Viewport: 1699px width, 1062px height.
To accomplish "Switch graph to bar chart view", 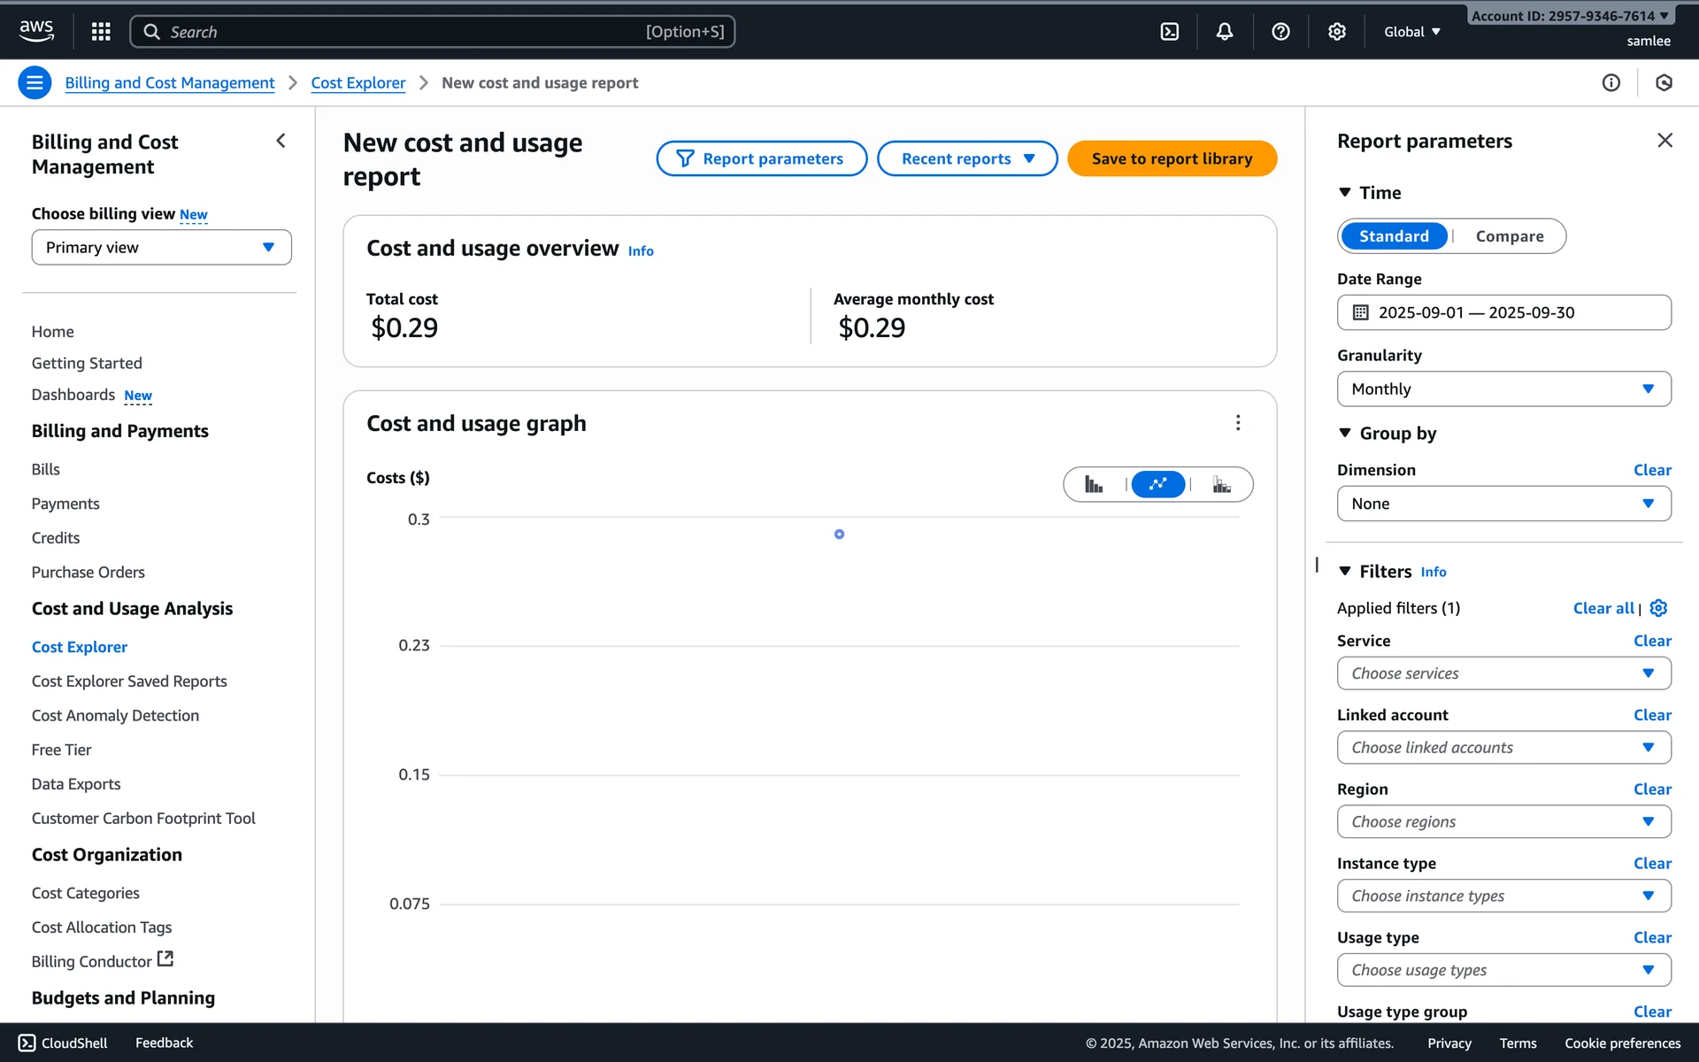I will point(1094,484).
